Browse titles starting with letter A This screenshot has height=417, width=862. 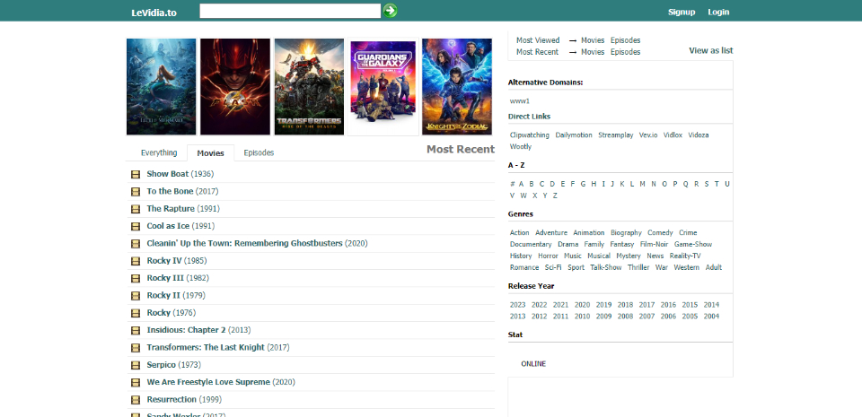click(x=521, y=184)
